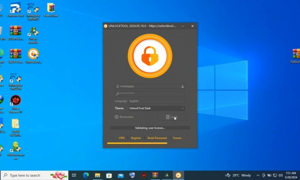This screenshot has height=180, width=300.
Task: Open Microsoft Edge from the taskbar
Action: tap(86, 175)
